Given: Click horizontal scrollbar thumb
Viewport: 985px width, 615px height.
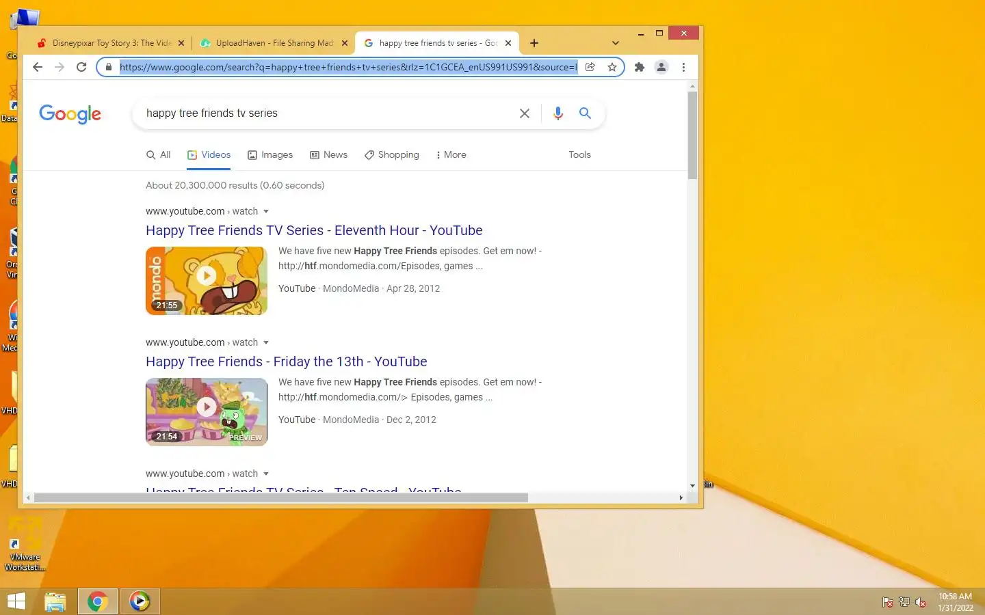Looking at the screenshot, I should 280,497.
